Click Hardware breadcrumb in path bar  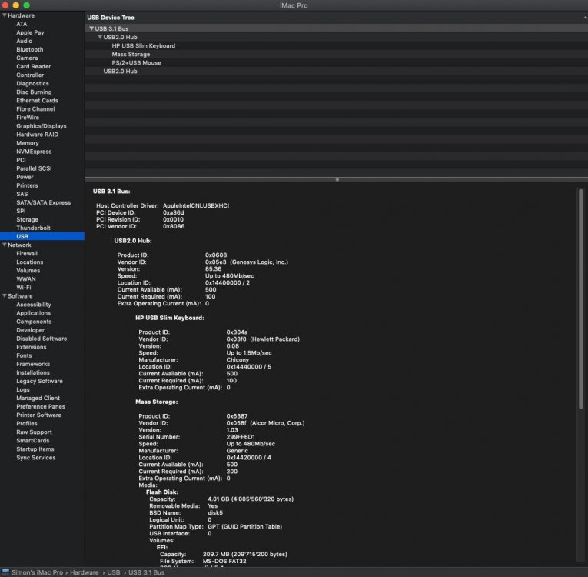coord(85,572)
